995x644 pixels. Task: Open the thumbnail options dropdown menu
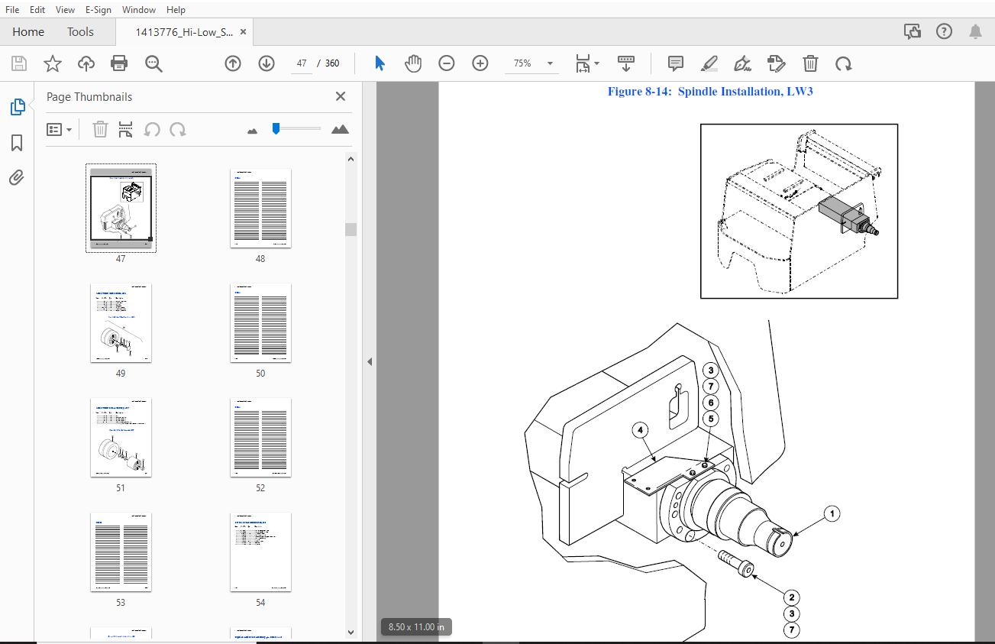[59, 129]
